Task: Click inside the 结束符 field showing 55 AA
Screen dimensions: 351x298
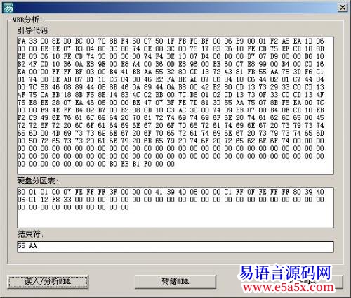Action: (x=175, y=247)
